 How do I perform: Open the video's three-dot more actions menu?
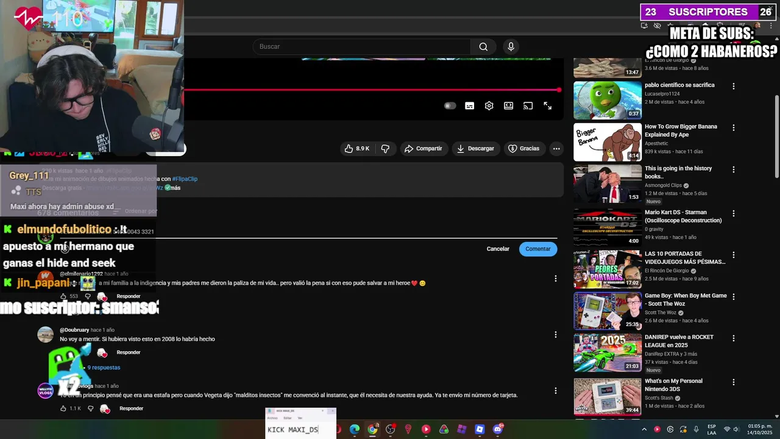(556, 149)
